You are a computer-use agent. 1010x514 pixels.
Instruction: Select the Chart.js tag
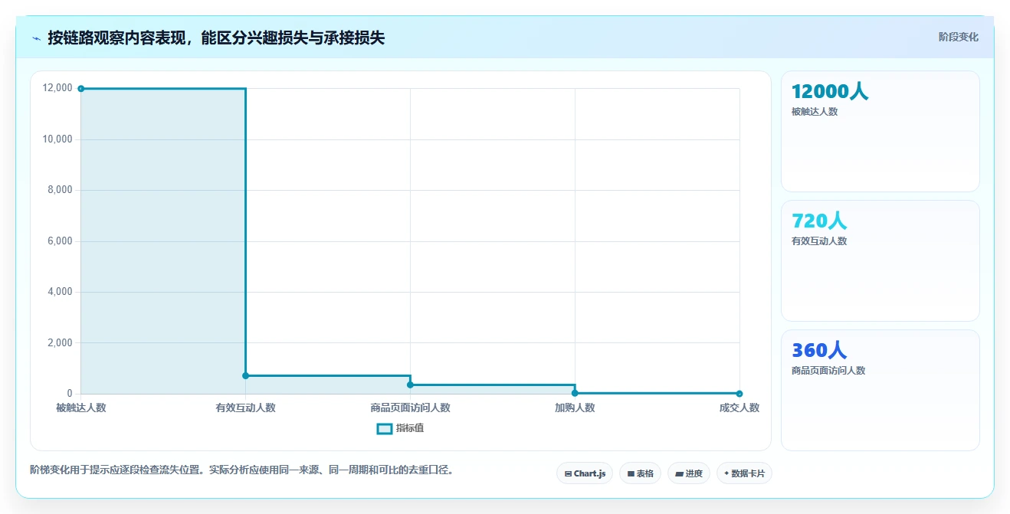point(585,473)
